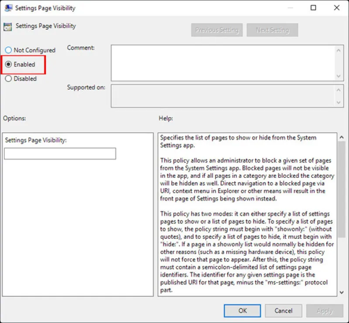Click into the Settings Page Visibility input field
The height and width of the screenshot is (323, 349).
60,153
